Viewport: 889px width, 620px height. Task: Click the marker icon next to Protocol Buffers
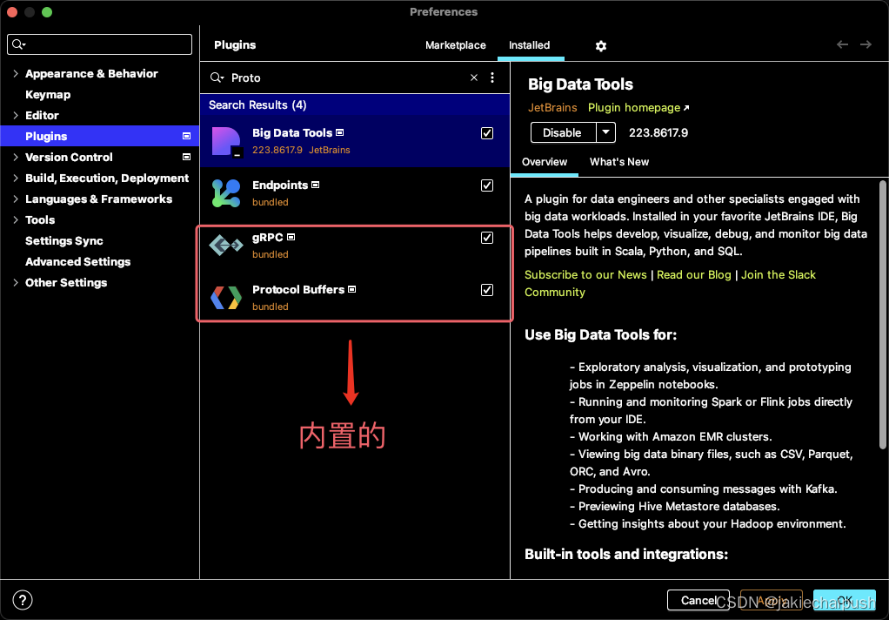[x=351, y=290]
